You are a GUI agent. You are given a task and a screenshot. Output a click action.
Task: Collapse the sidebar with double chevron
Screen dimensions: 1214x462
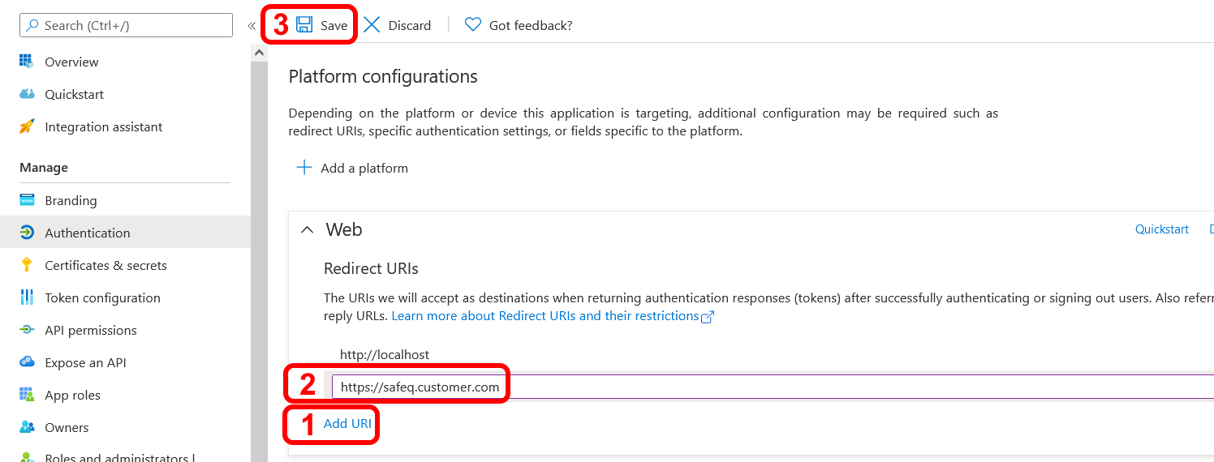pyautogui.click(x=252, y=26)
